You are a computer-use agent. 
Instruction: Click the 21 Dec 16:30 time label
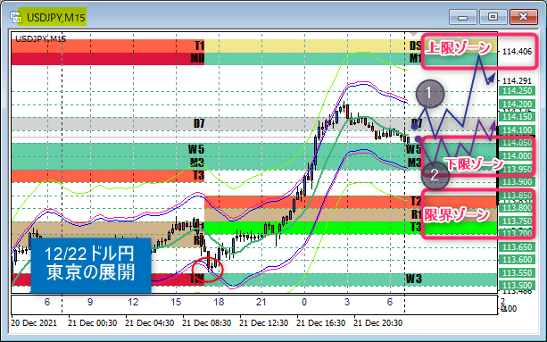321,323
